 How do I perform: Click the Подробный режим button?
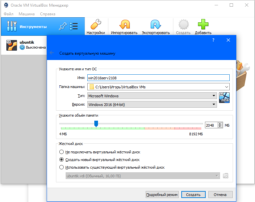pos(162,195)
